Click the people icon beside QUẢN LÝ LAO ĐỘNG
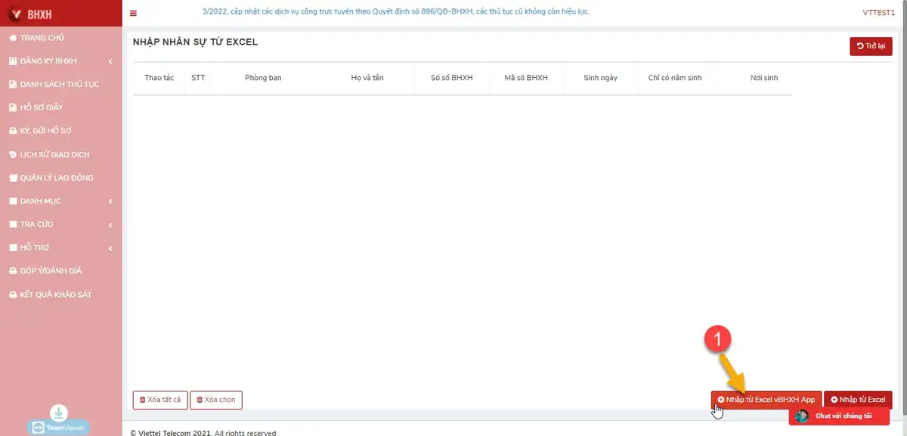This screenshot has height=436, width=907. tap(13, 178)
